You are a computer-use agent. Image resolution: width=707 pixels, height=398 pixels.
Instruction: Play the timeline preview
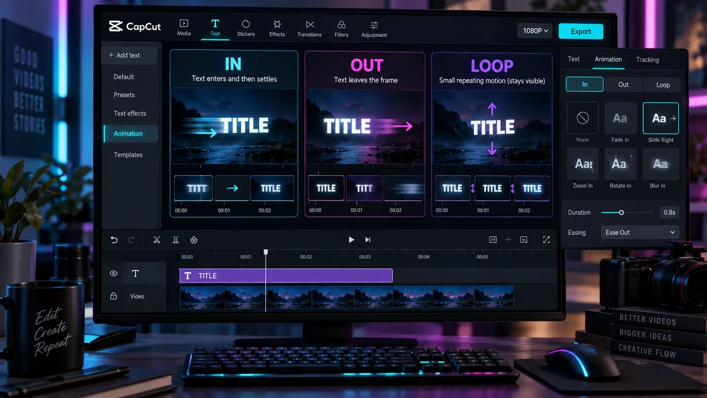[x=351, y=240]
